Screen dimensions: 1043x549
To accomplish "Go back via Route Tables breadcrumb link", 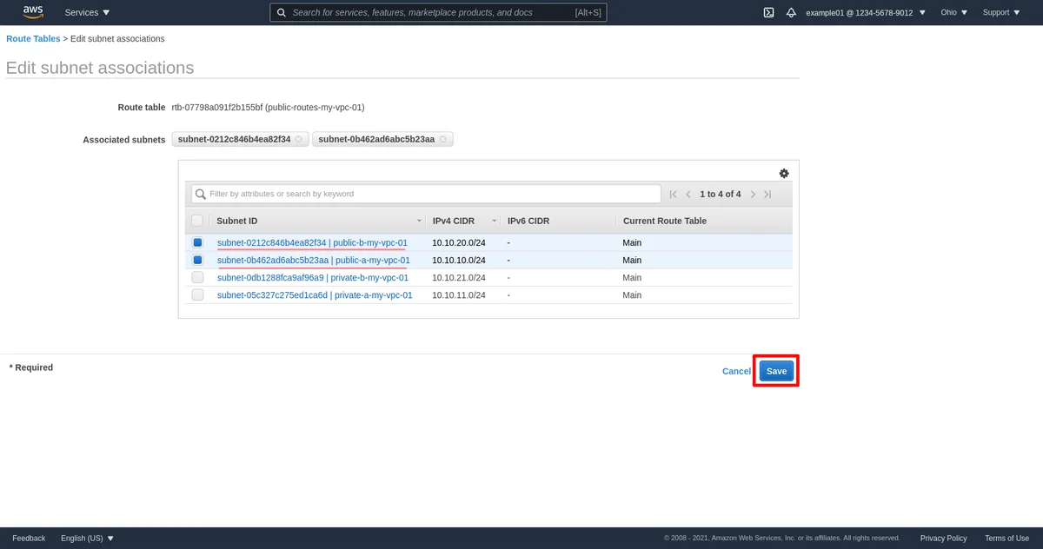I will click(x=33, y=39).
